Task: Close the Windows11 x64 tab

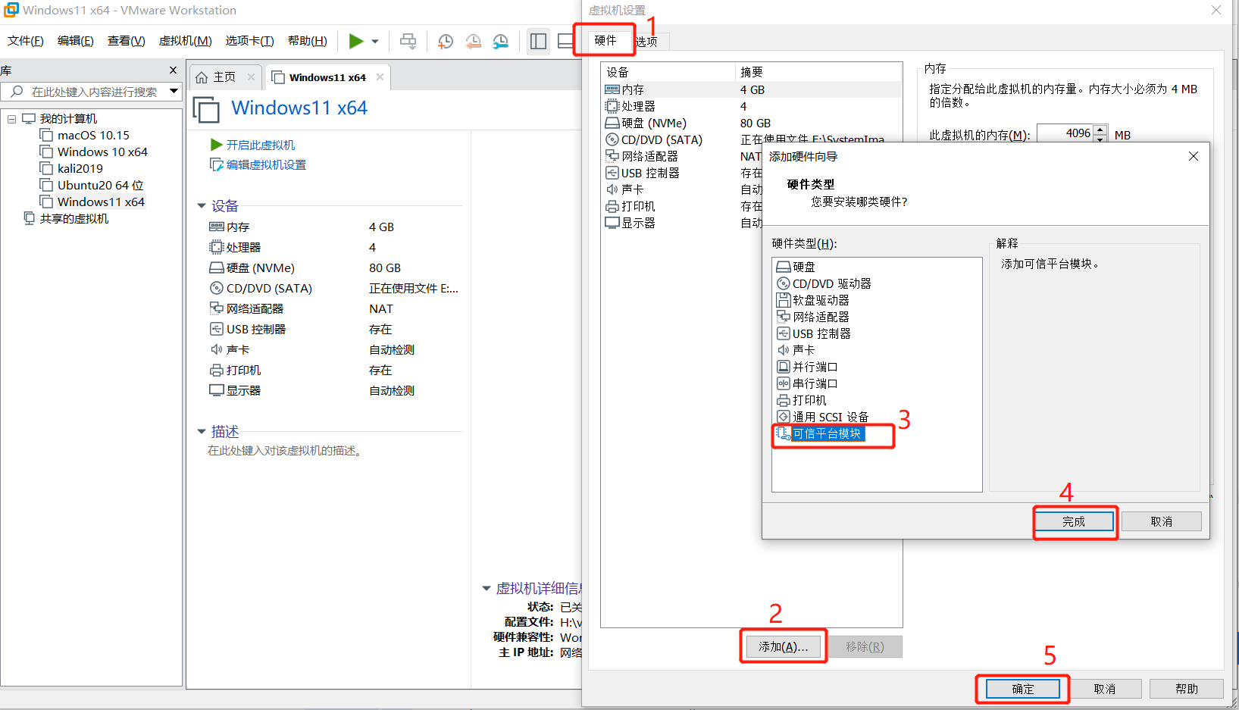Action: click(x=380, y=77)
